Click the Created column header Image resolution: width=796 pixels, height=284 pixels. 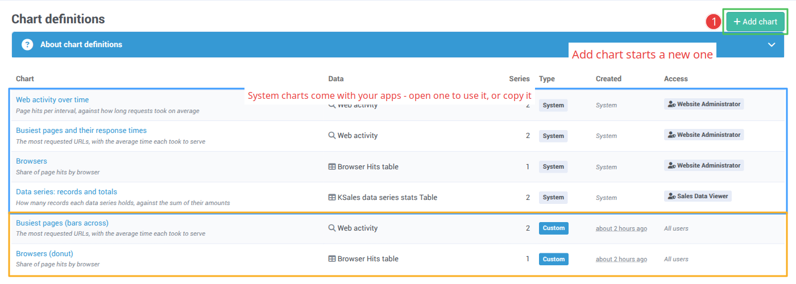608,79
